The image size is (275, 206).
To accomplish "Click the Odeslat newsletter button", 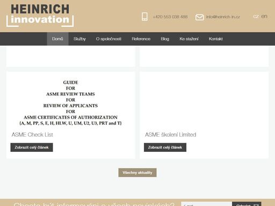I will pos(247,204).
